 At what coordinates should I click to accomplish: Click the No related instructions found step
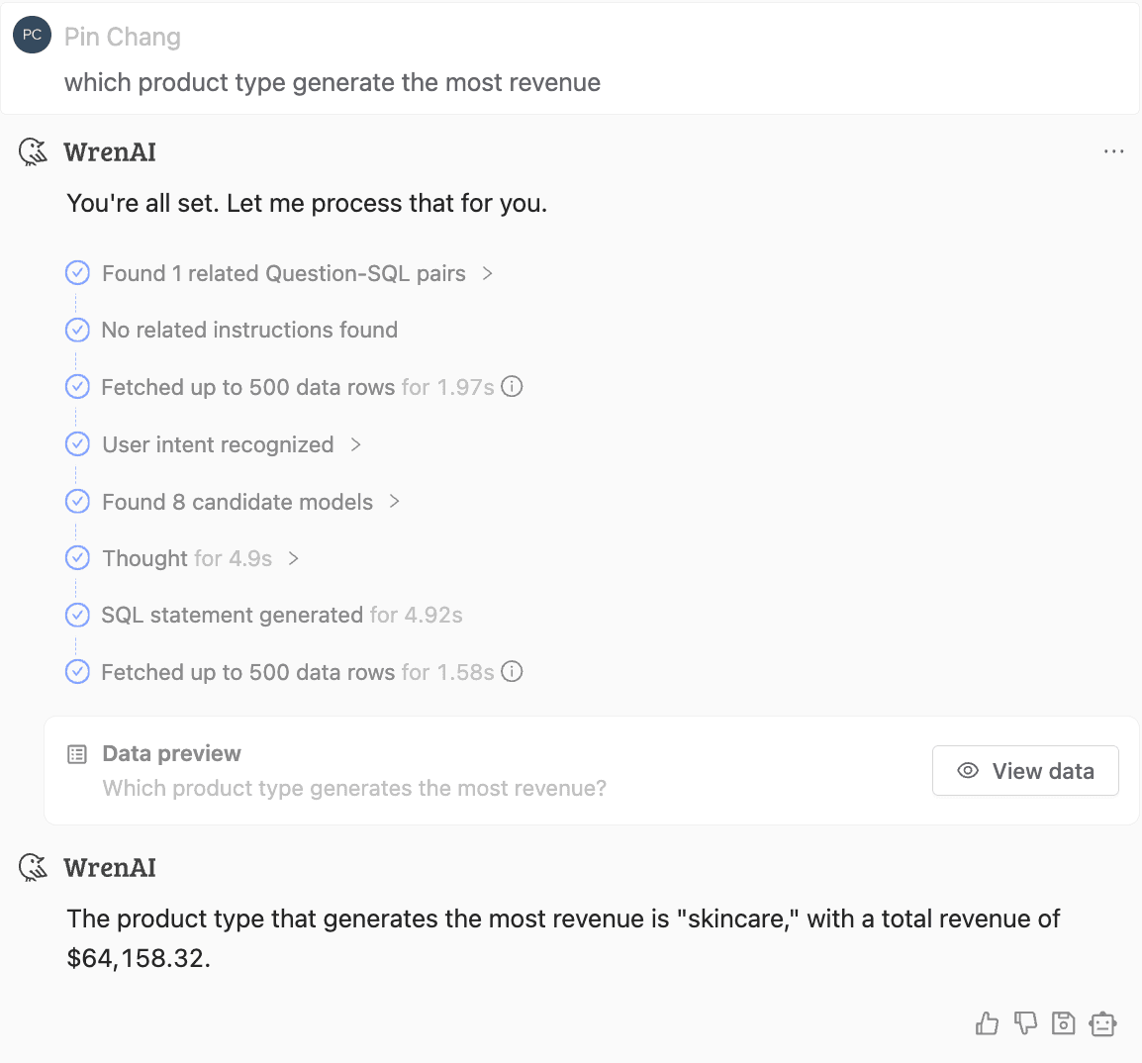click(249, 330)
